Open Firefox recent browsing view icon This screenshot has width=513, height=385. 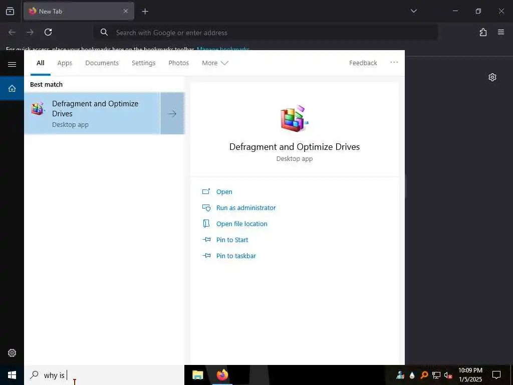[10, 11]
